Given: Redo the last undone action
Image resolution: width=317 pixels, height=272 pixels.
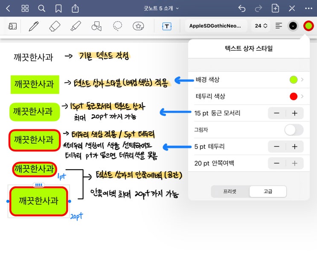Looking at the screenshot, I should point(259,9).
